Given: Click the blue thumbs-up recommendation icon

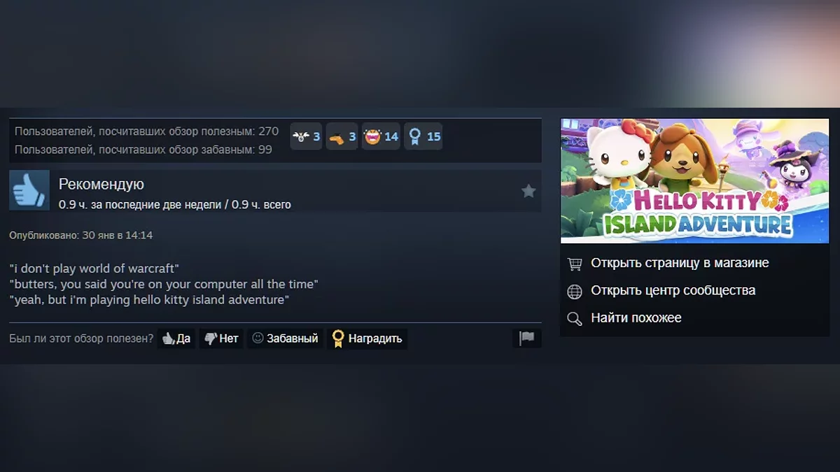Looking at the screenshot, I should 29,190.
